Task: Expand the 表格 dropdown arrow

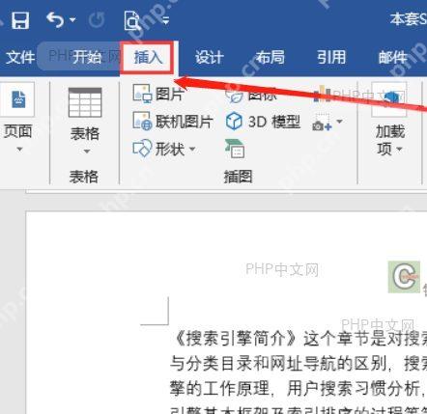Action: click(87, 152)
